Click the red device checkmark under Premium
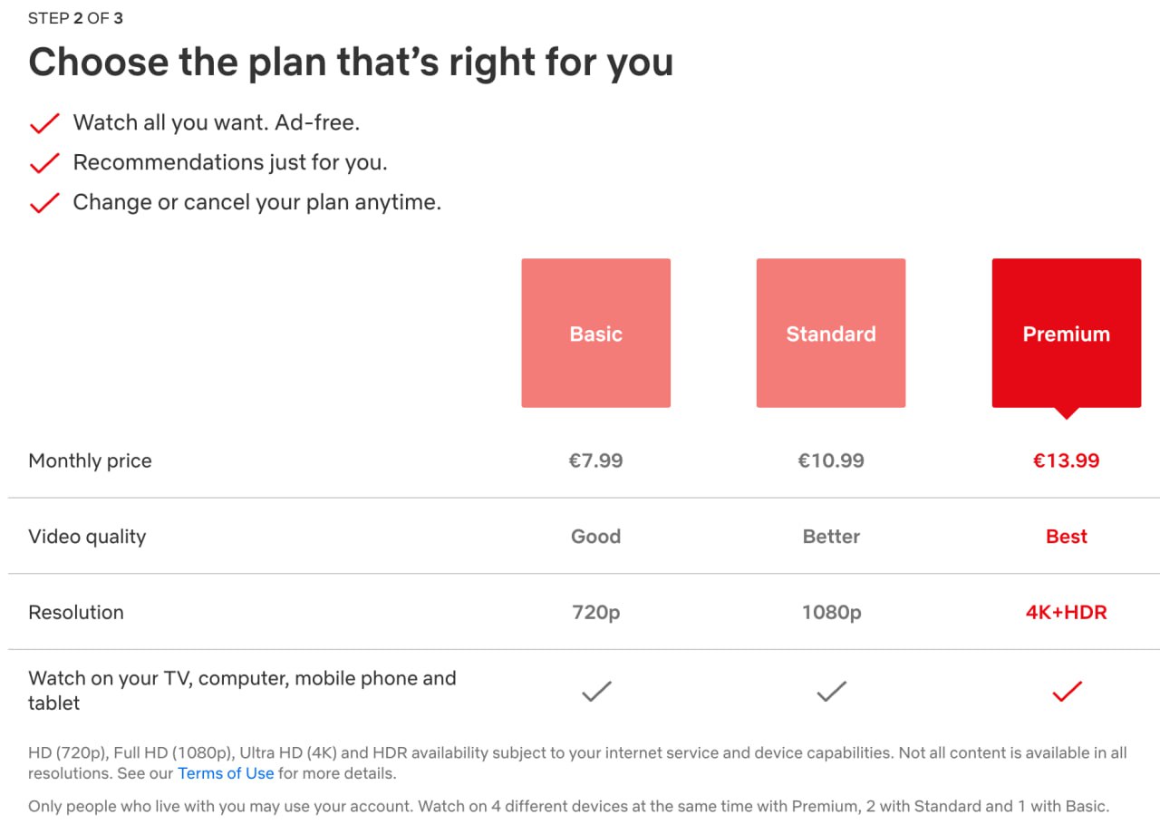This screenshot has height=834, width=1160. (1067, 692)
